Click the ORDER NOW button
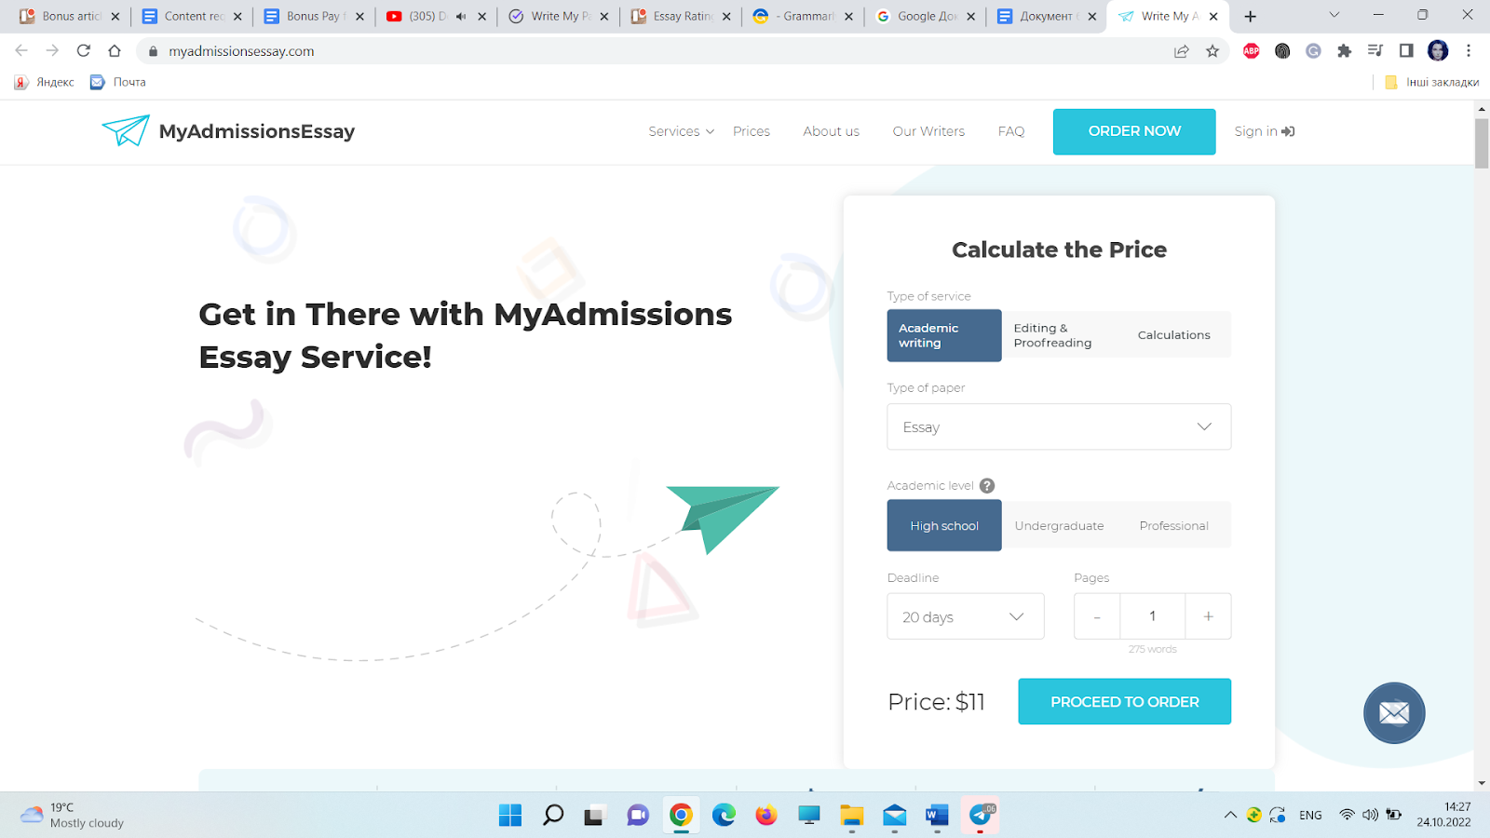This screenshot has height=838, width=1490. point(1134,131)
